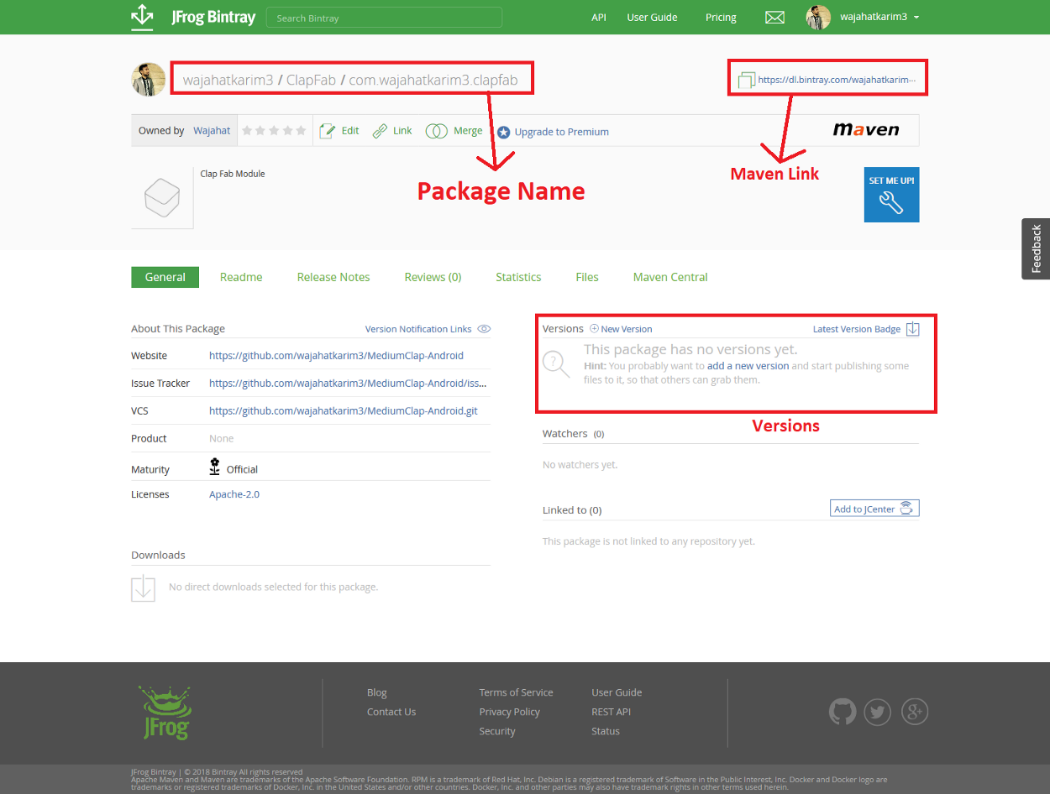Click the first rating star
The width and height of the screenshot is (1050, 794).
(247, 131)
